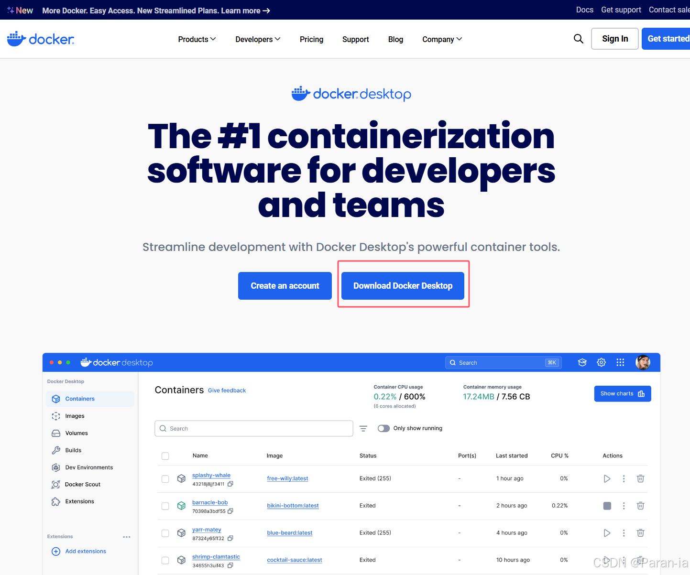Click the Get started button

click(x=666, y=39)
